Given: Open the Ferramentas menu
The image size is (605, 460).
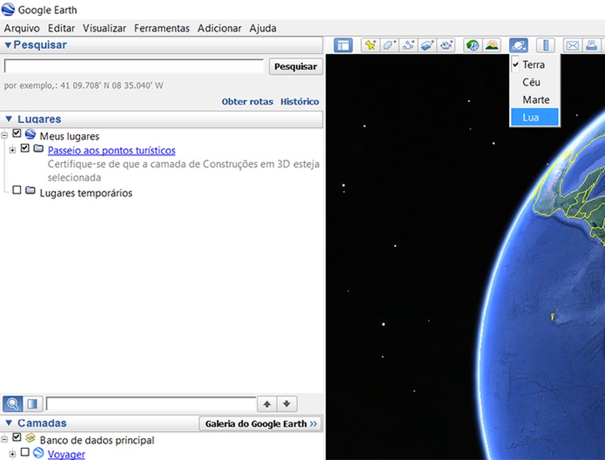Looking at the screenshot, I should (162, 28).
